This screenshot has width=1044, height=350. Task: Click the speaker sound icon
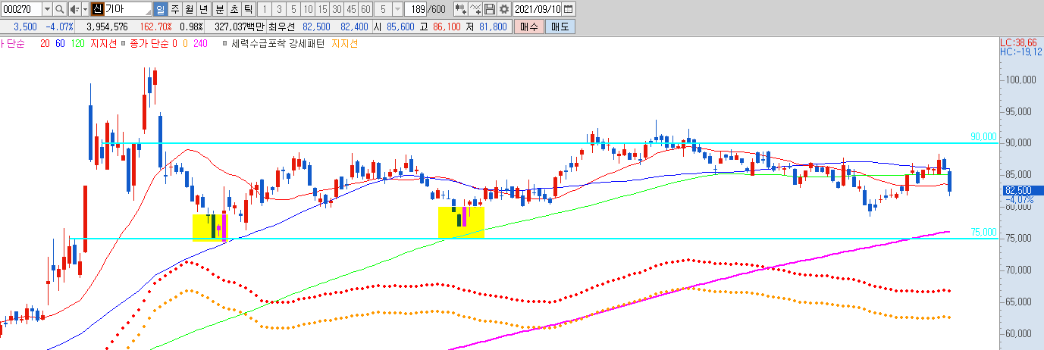click(74, 9)
